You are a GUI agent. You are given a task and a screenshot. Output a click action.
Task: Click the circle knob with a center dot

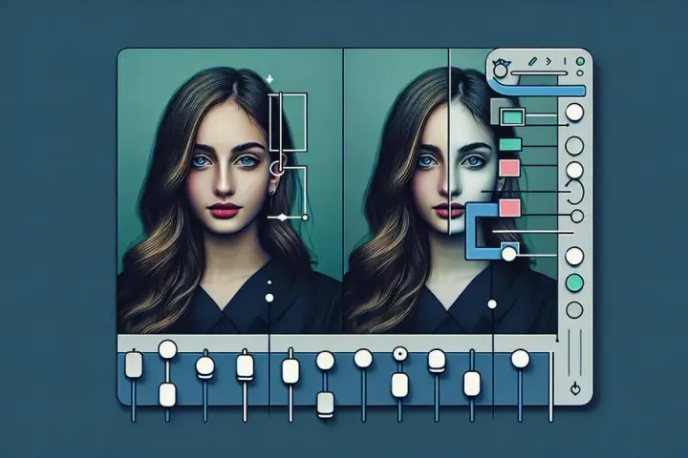coord(399,353)
